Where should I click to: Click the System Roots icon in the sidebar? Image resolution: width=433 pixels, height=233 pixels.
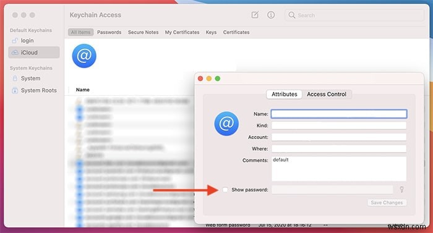tap(15, 90)
